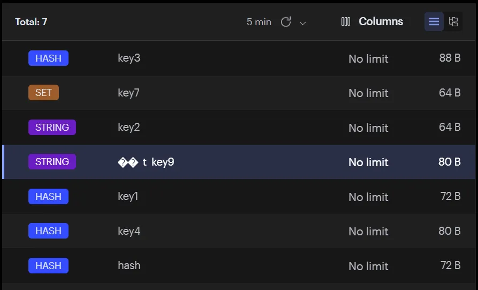
Task: Click the 80 B size of key9
Action: (x=449, y=161)
